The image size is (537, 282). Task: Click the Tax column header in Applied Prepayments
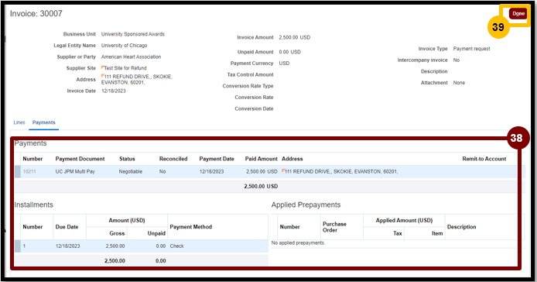click(x=397, y=233)
